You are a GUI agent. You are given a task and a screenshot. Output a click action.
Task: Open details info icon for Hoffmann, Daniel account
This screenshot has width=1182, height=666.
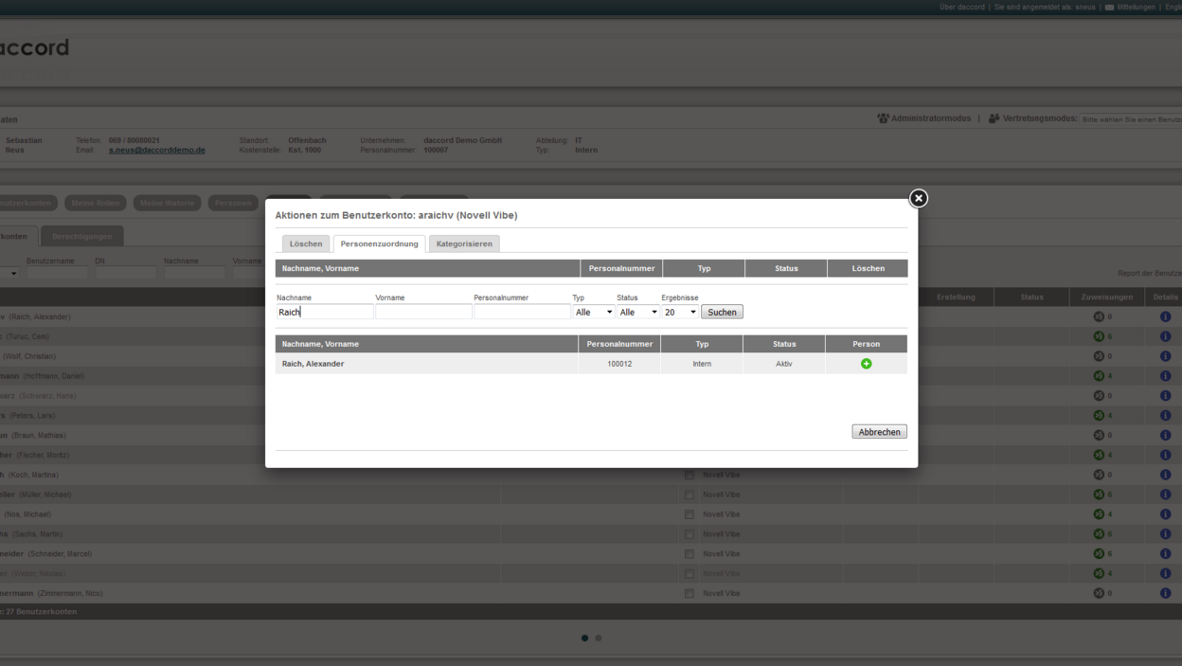(1165, 376)
